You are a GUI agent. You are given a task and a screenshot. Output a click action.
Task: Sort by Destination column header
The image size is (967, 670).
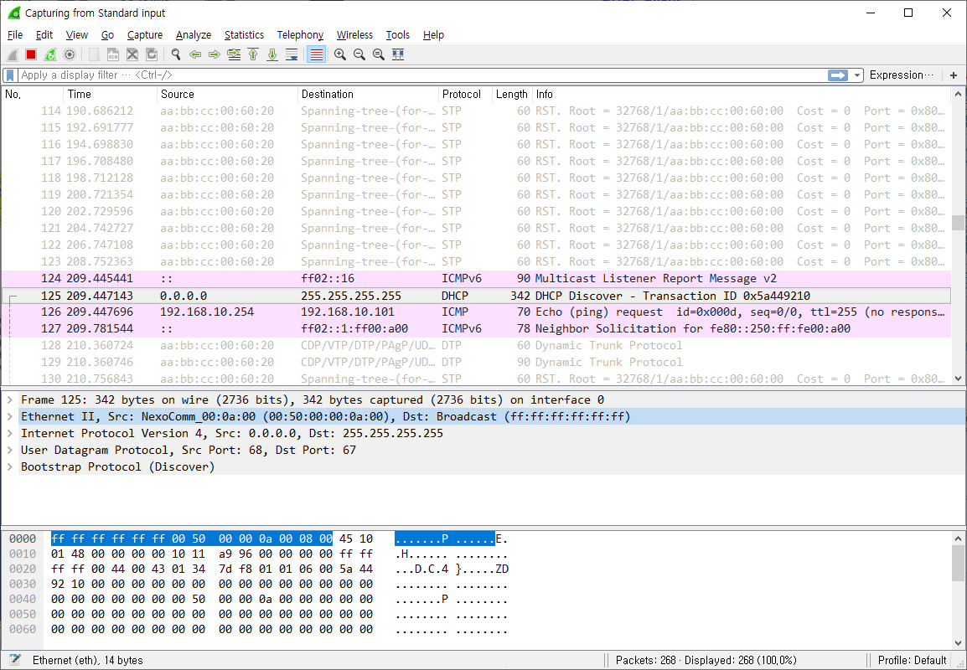point(368,95)
